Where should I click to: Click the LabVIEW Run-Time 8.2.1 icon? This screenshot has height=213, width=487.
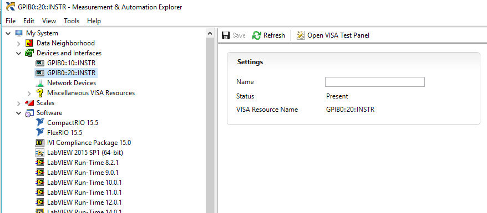pos(40,163)
